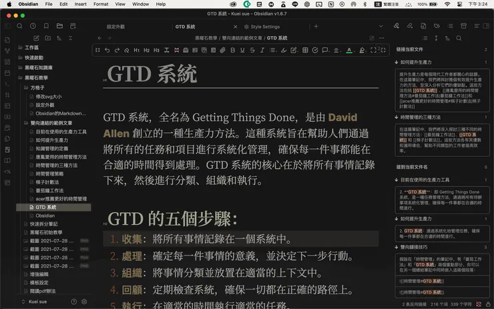Viewport: 494px width, 309px height.
Task: Toggle show more context in backlinks
Action: pos(436,38)
